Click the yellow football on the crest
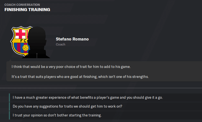 click(25, 48)
